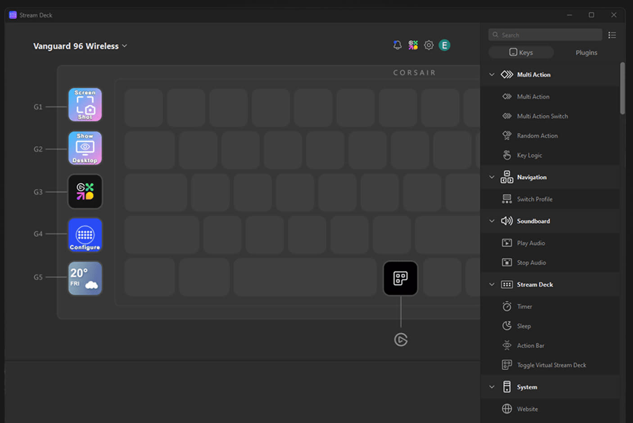Click the G5 key label
Viewport: 633px width, 423px height.
click(x=38, y=277)
